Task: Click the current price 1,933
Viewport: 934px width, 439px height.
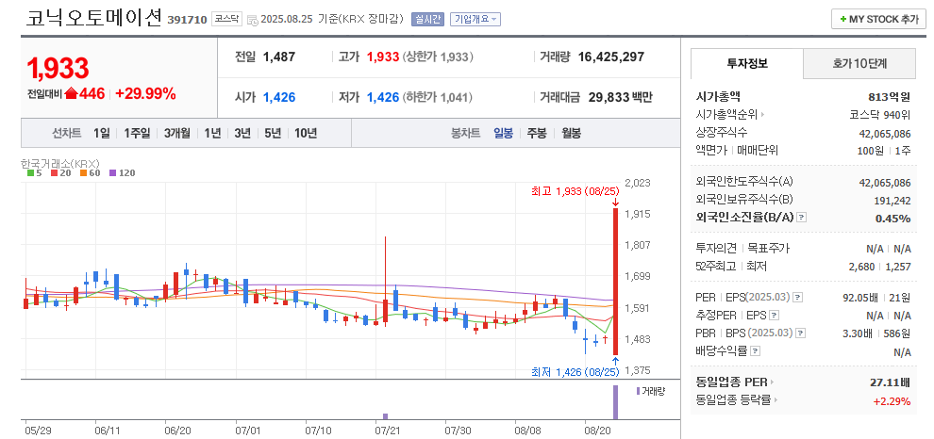Action: click(58, 69)
